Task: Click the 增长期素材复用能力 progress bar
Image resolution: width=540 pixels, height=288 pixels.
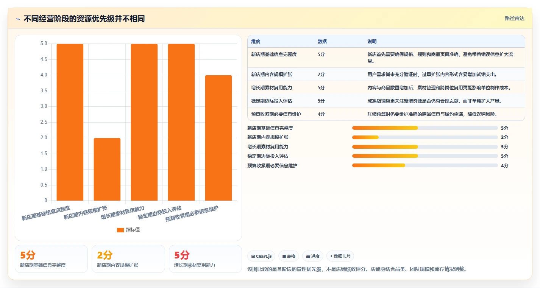Action: coord(425,147)
